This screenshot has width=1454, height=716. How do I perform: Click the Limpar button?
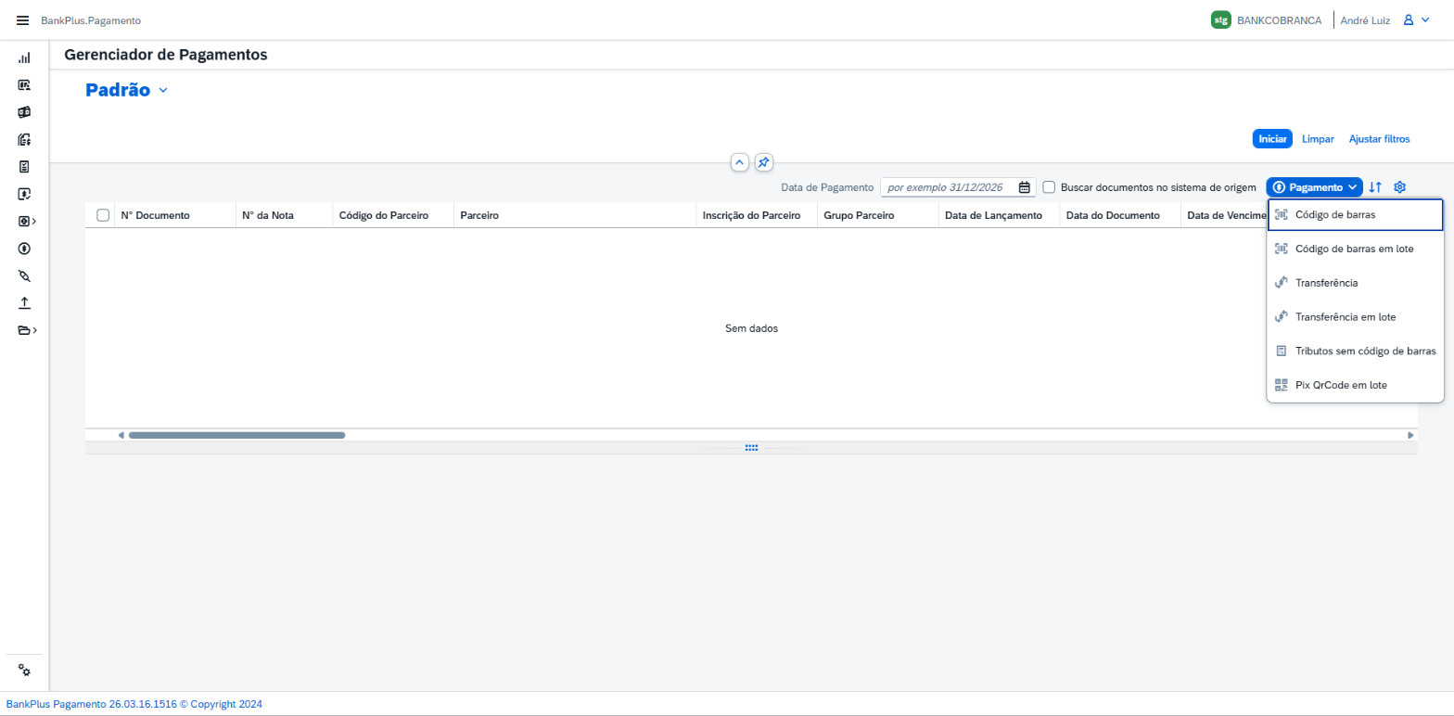[x=1318, y=139]
